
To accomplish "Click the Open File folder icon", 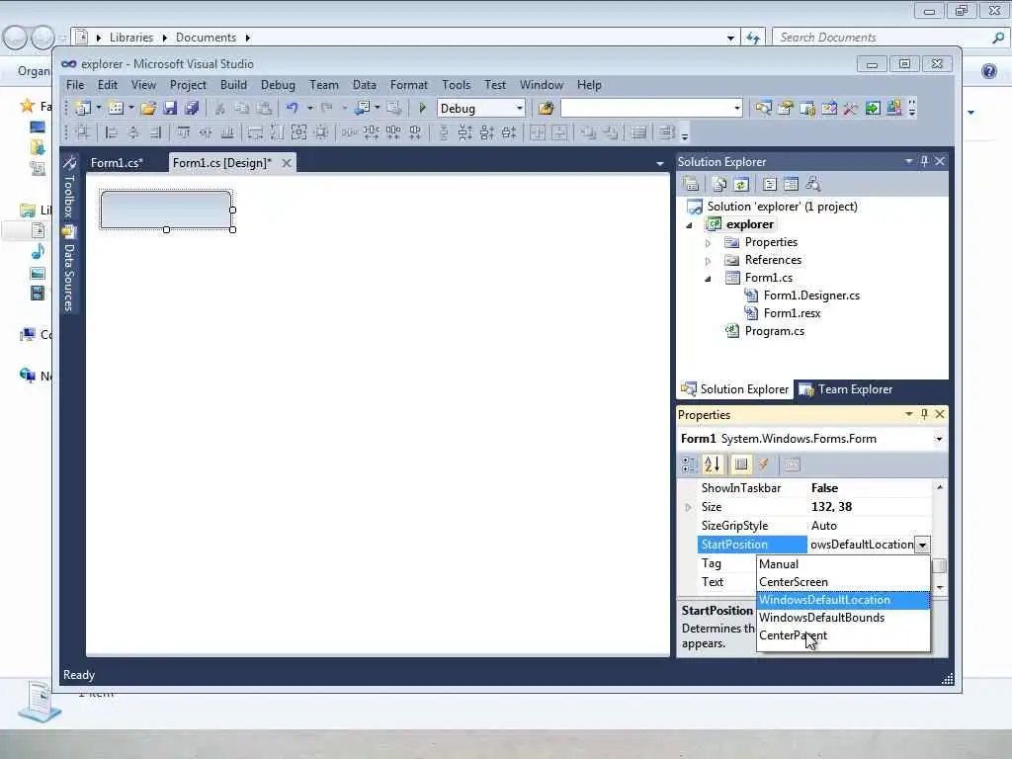I will pos(148,109).
